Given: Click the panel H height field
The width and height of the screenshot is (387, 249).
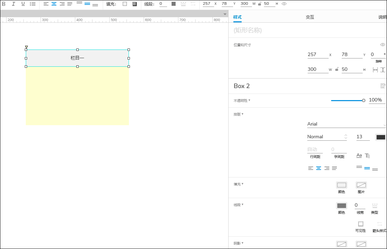Looking at the screenshot, I should click(x=352, y=69).
